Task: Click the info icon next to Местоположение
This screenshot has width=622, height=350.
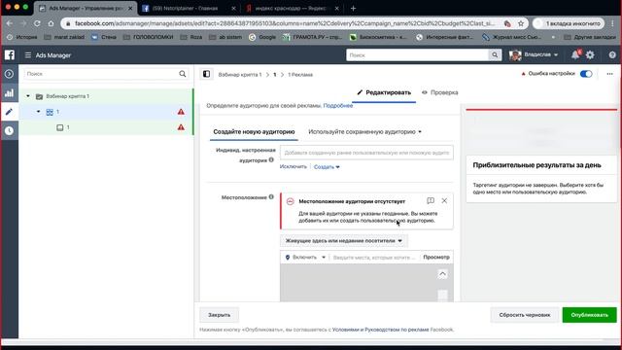Action: click(x=271, y=196)
